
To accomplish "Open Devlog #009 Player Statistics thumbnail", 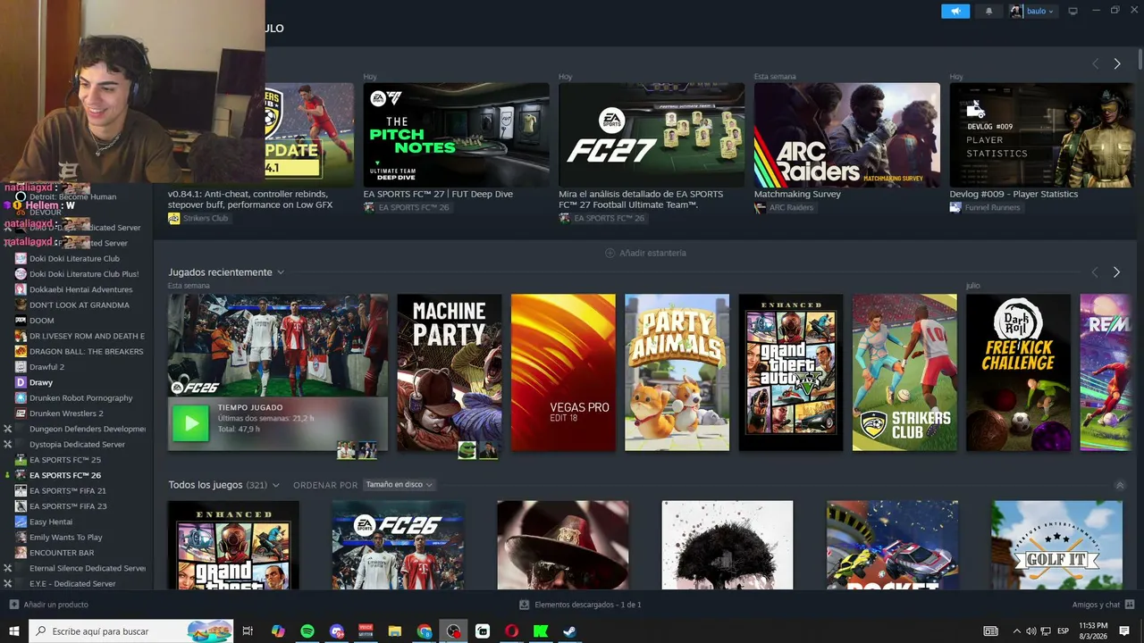I will [1042, 135].
